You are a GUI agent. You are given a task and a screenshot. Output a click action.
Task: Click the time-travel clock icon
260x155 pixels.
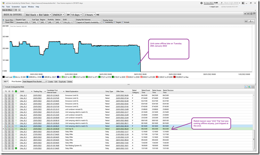pyautogui.click(x=201, y=3)
